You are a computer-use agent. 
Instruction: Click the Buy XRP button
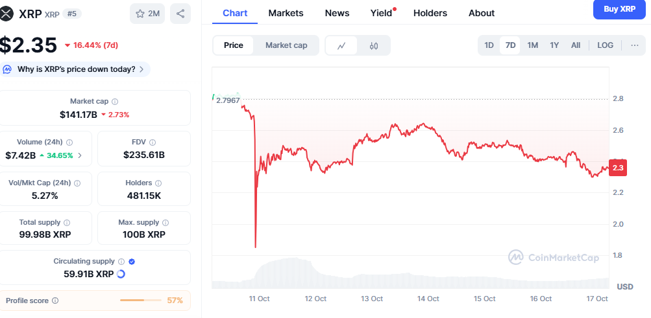click(619, 9)
